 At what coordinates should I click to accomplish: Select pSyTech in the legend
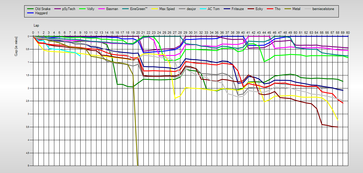[69, 9]
